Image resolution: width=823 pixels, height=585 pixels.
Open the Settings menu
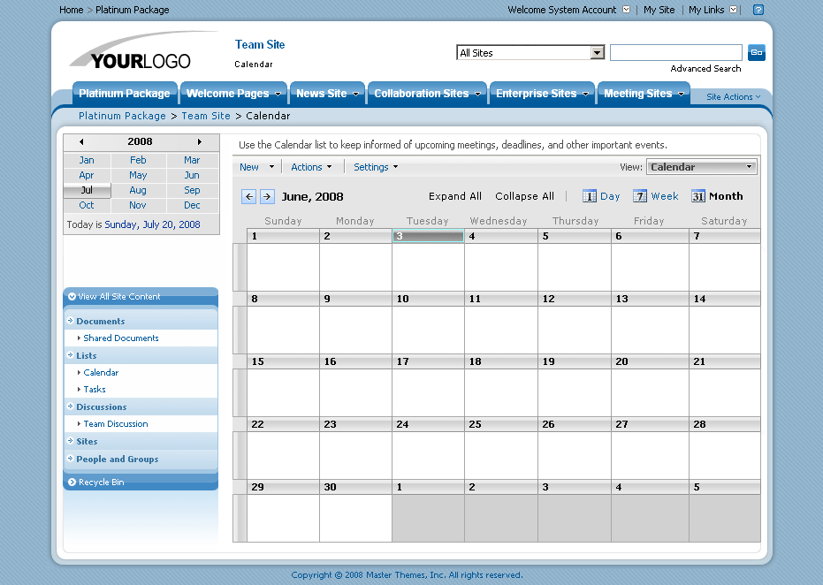[x=375, y=166]
